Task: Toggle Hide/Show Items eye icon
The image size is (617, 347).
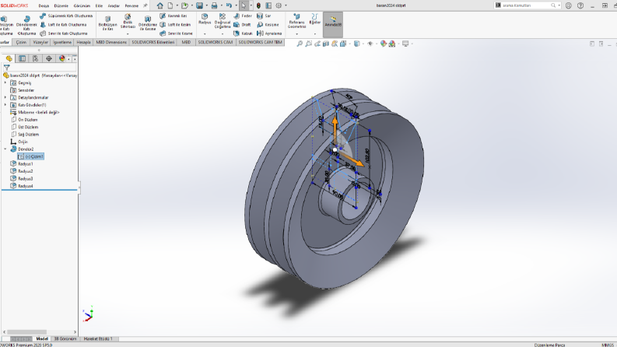Action: [x=370, y=44]
